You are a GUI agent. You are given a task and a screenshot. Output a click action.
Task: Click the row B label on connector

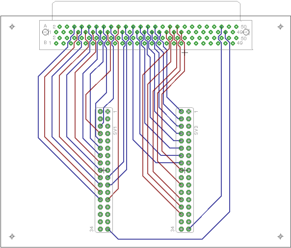[x=45, y=43]
